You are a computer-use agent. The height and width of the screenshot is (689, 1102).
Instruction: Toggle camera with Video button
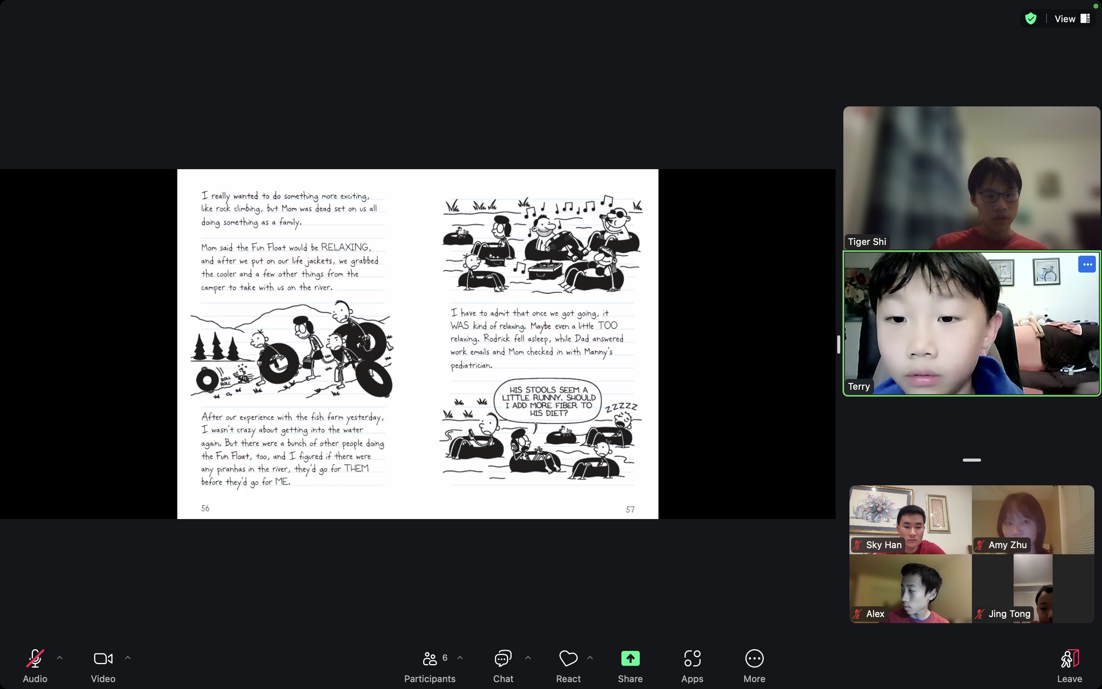coord(103,666)
